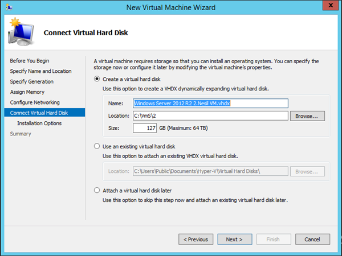This screenshot has height=256, width=342.
Task: Choose Attach a virtual hard disk later
Action: click(x=97, y=191)
